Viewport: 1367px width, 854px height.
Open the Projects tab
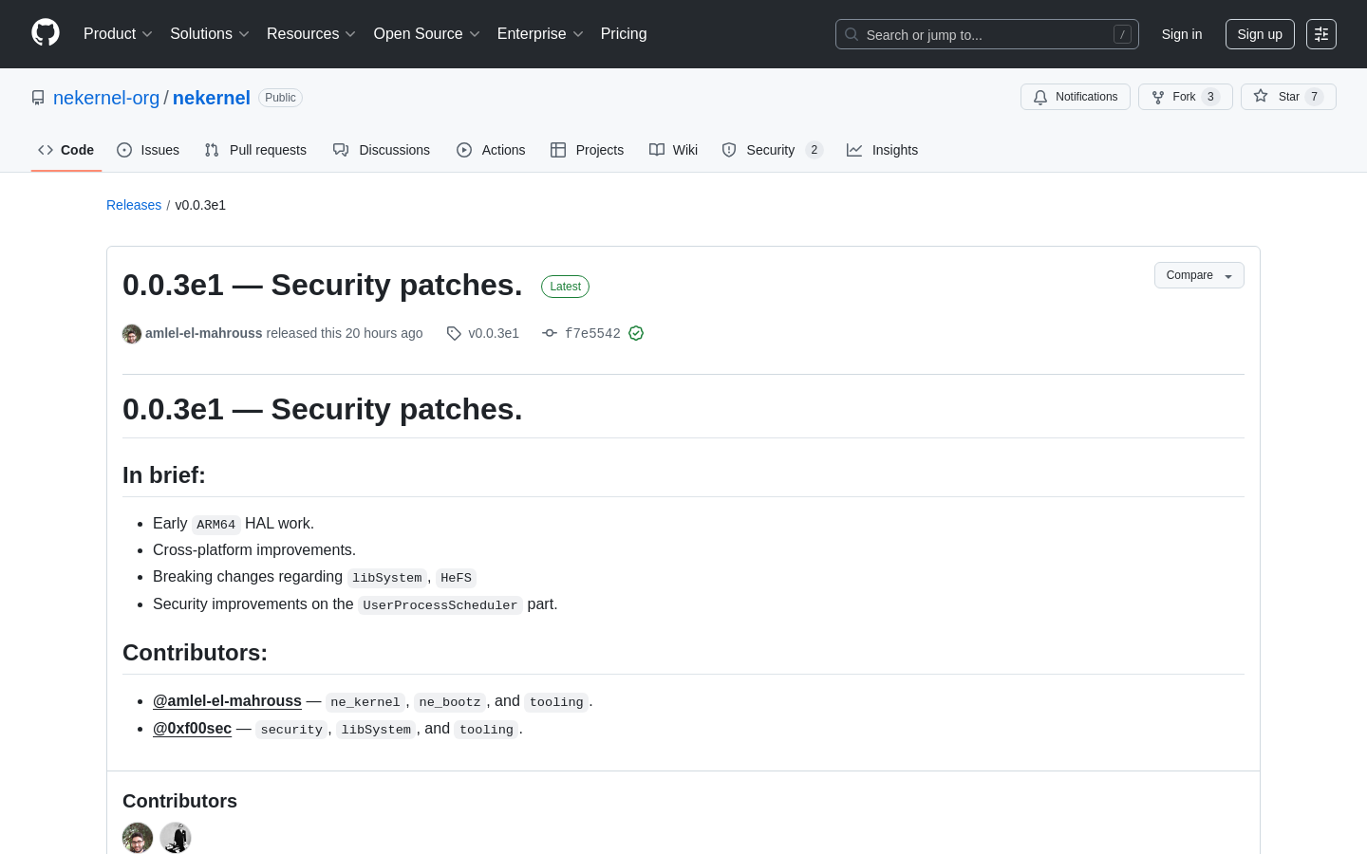pos(588,150)
